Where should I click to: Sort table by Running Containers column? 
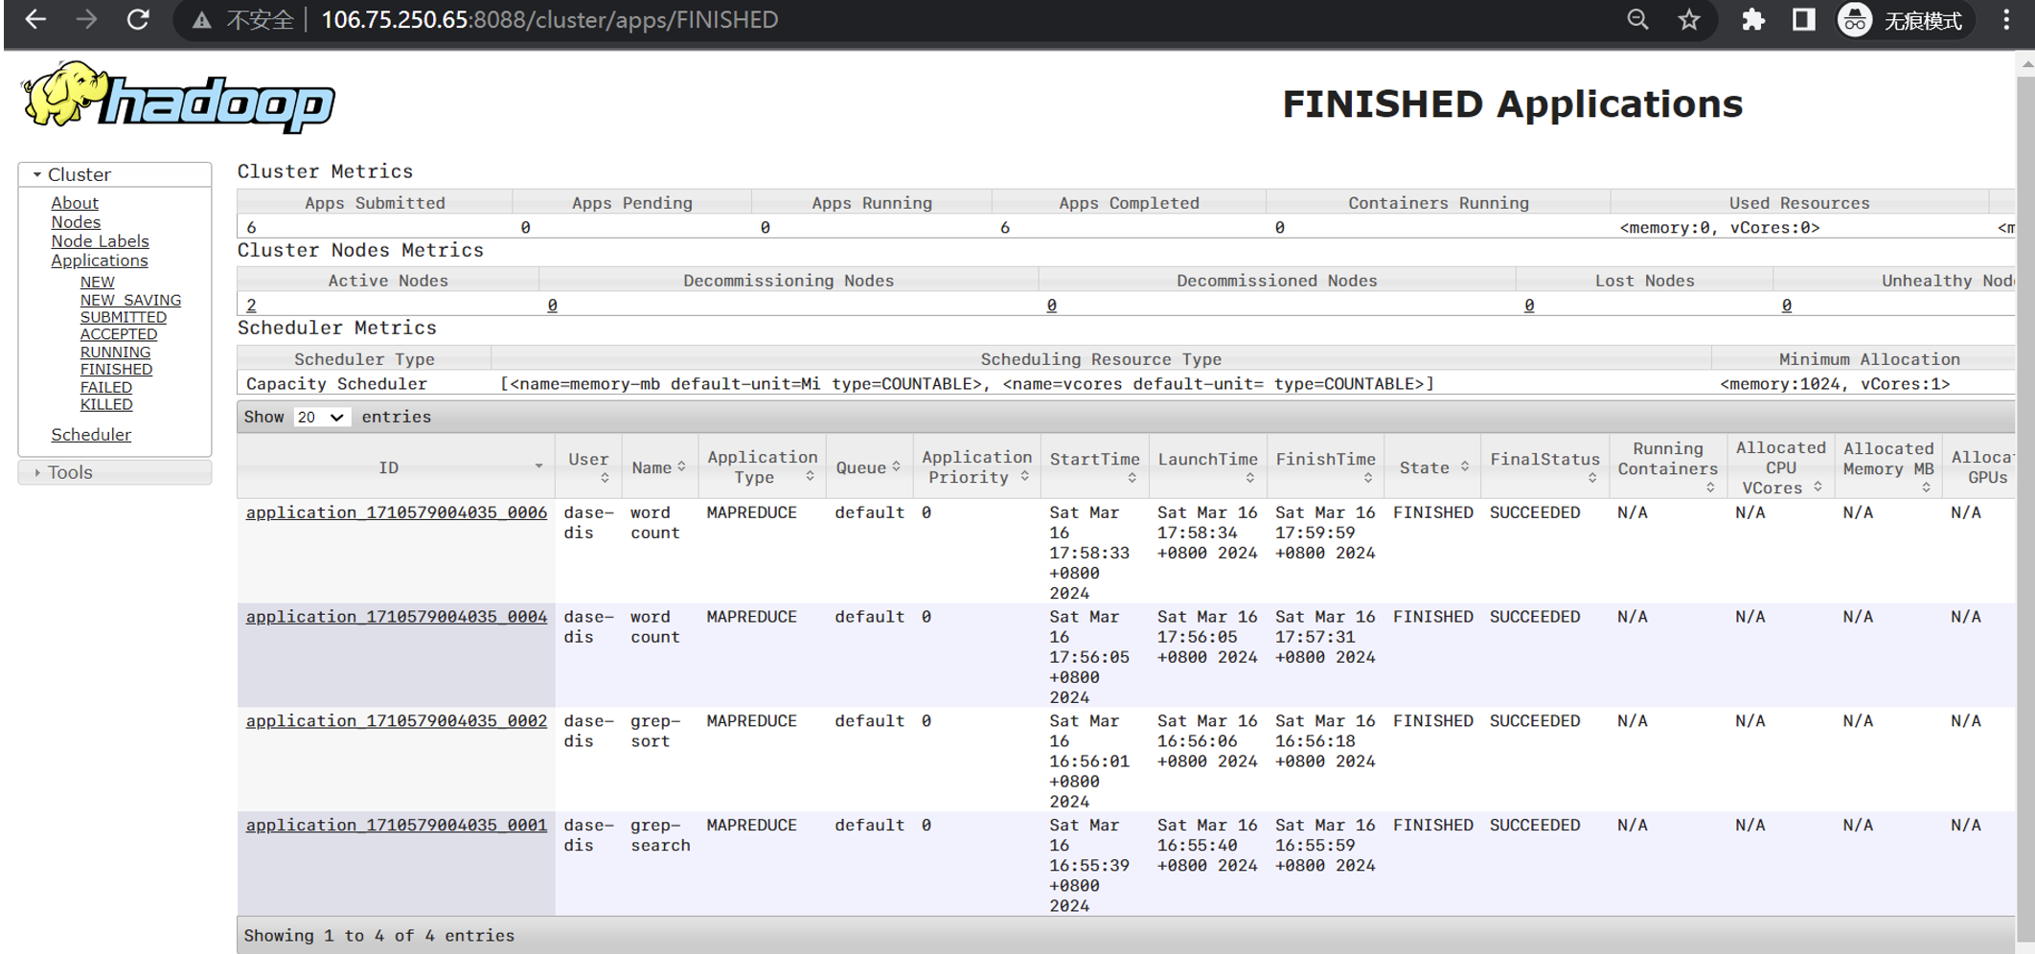[x=1668, y=467]
